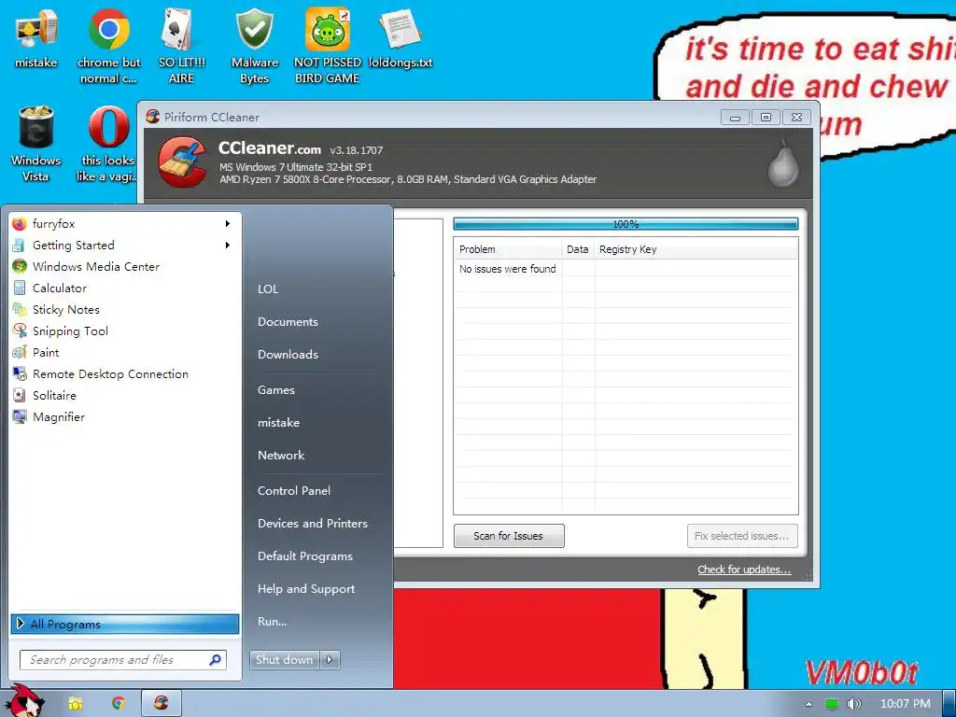Click the 10:07 PM taskbar clock
Viewport: 956px width, 717px height.
click(906, 704)
